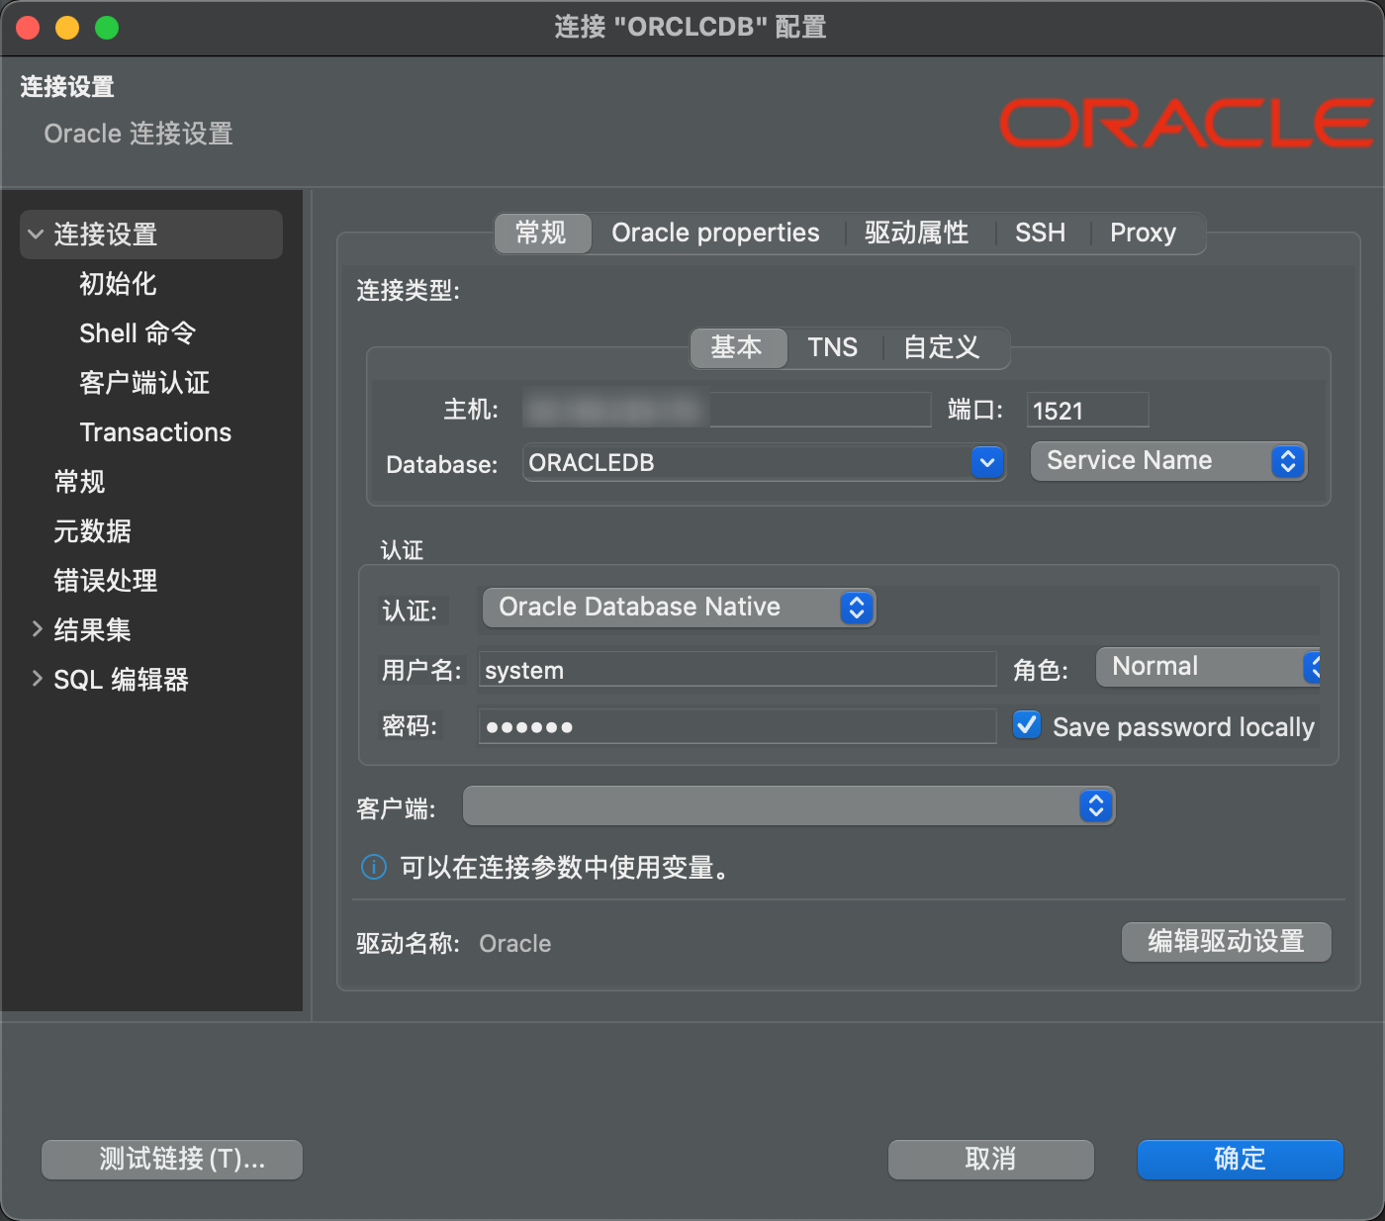The image size is (1385, 1221).
Task: Expand the 结果集 tree node
Action: point(37,629)
